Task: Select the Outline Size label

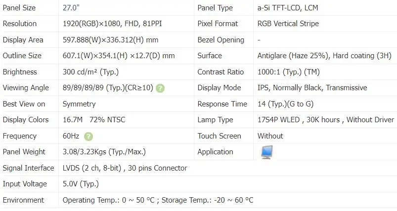Action: (x=22, y=56)
